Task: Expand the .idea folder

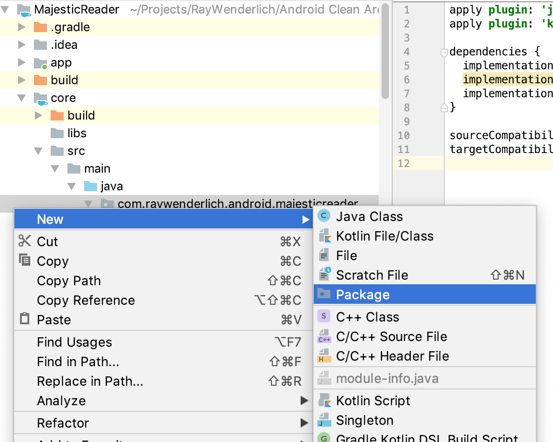Action: pyautogui.click(x=22, y=45)
